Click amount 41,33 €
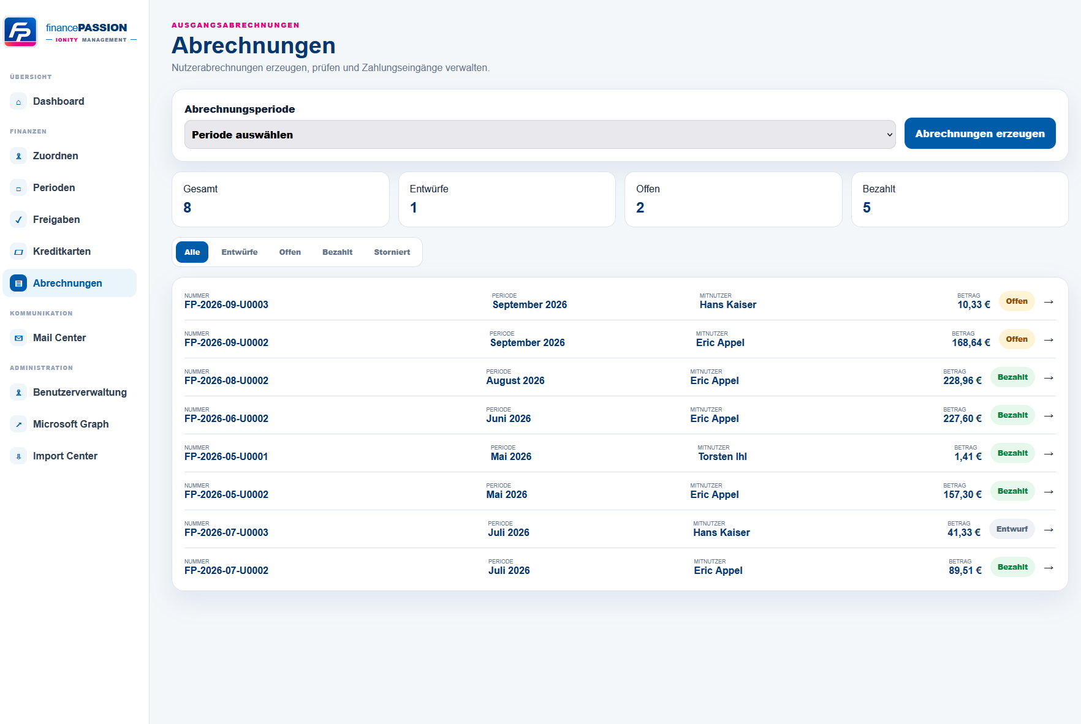This screenshot has height=724, width=1081. [964, 533]
